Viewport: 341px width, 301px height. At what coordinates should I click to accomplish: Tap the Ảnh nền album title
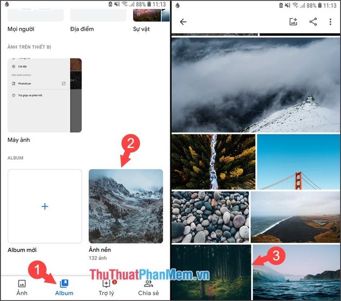tap(100, 250)
